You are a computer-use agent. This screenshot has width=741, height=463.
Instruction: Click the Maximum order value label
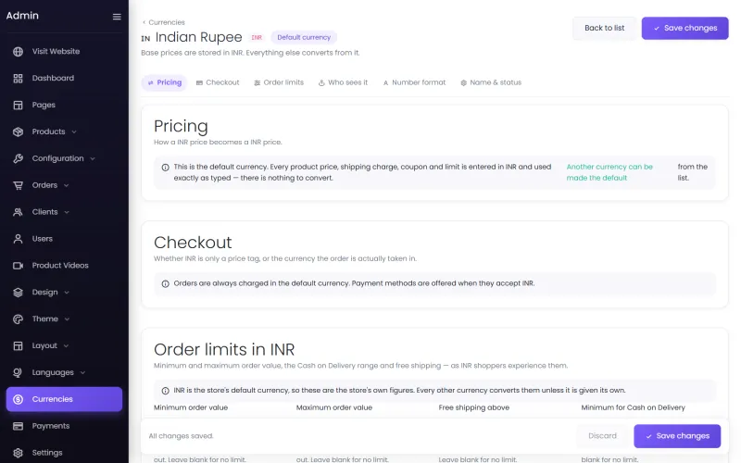coord(334,407)
